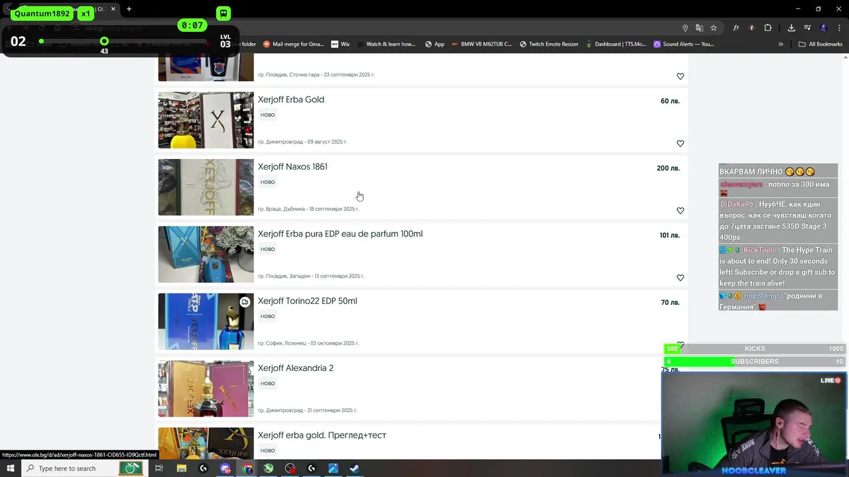This screenshot has height=477, width=849.
Task: Click the 200 лв. price of Naxos 1861
Action: [x=668, y=168]
